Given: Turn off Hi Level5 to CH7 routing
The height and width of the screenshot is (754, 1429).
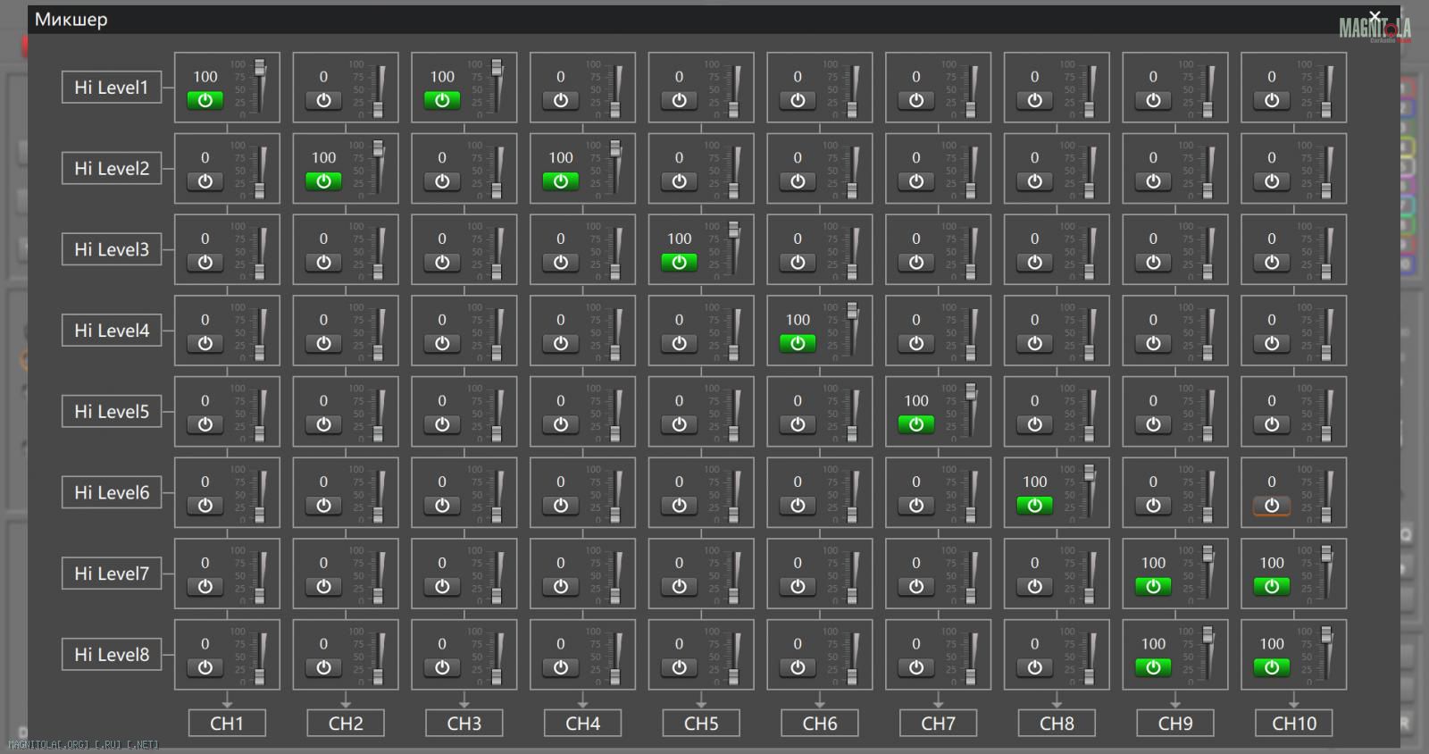Looking at the screenshot, I should (916, 424).
